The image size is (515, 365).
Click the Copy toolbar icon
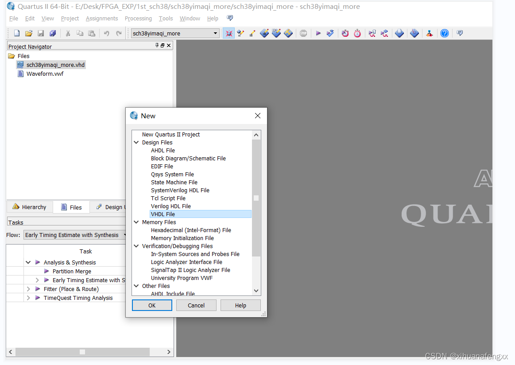point(80,33)
